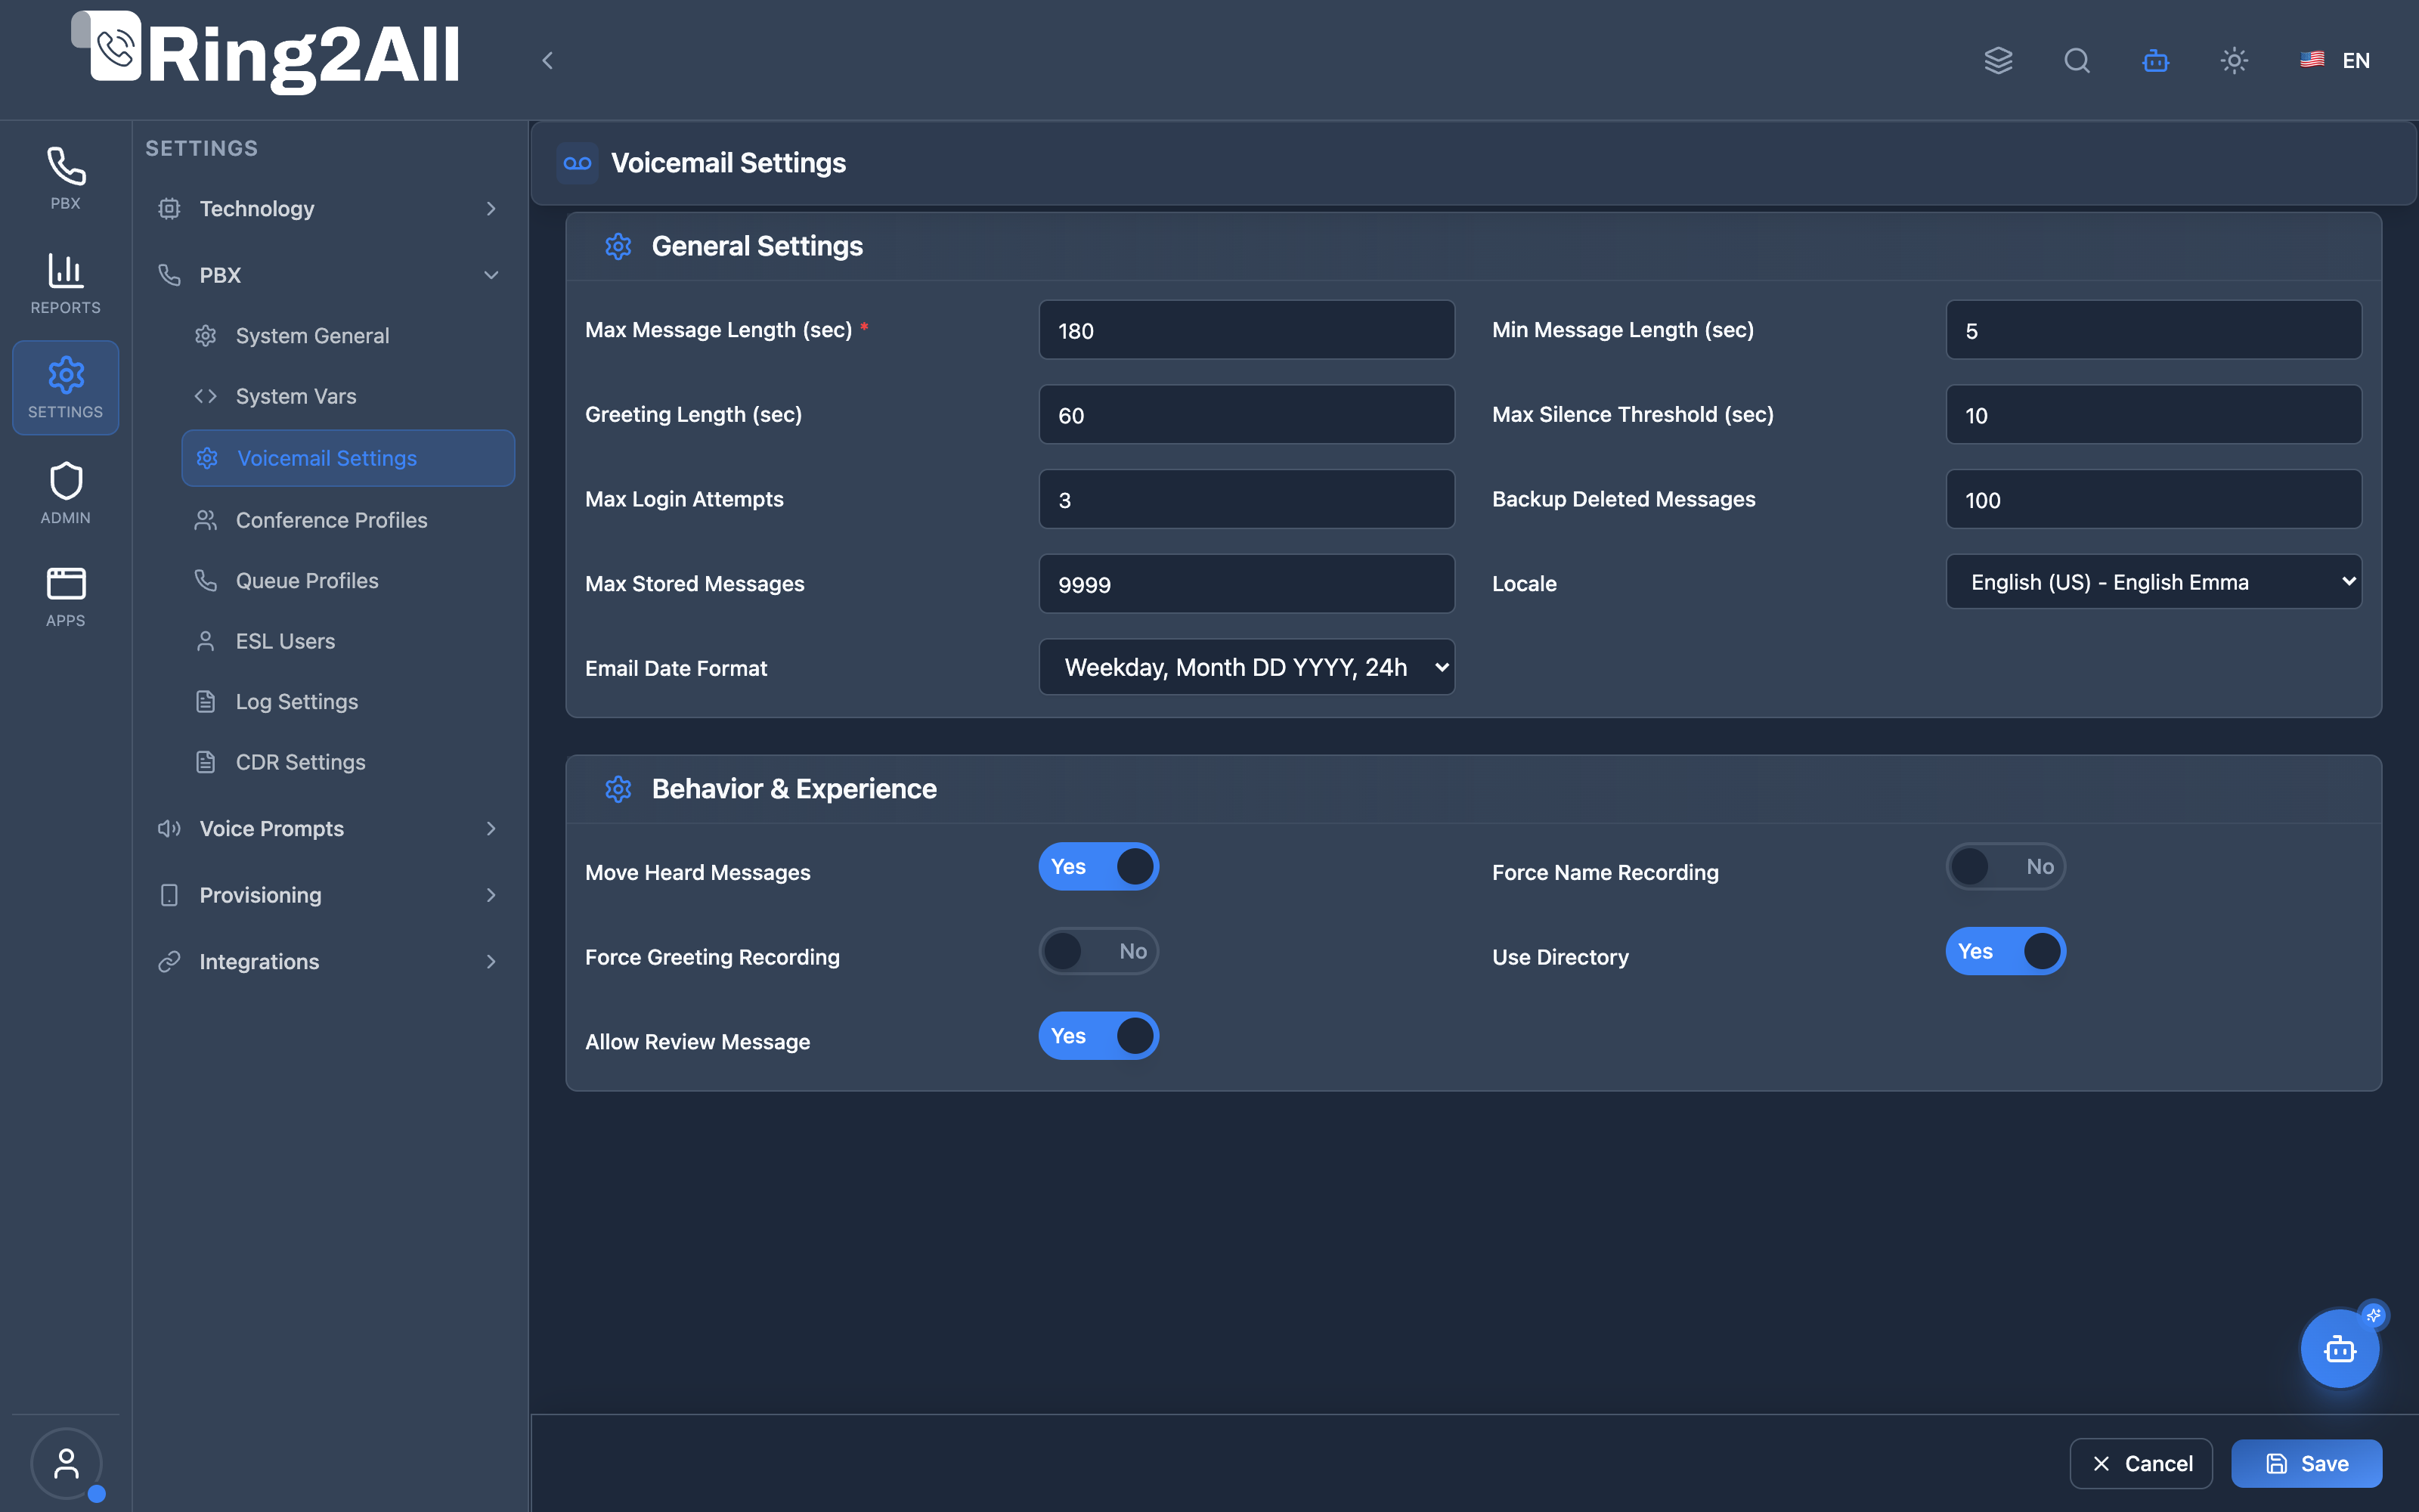Click the Cancel button
Image resolution: width=2419 pixels, height=1512 pixels.
(x=2141, y=1464)
